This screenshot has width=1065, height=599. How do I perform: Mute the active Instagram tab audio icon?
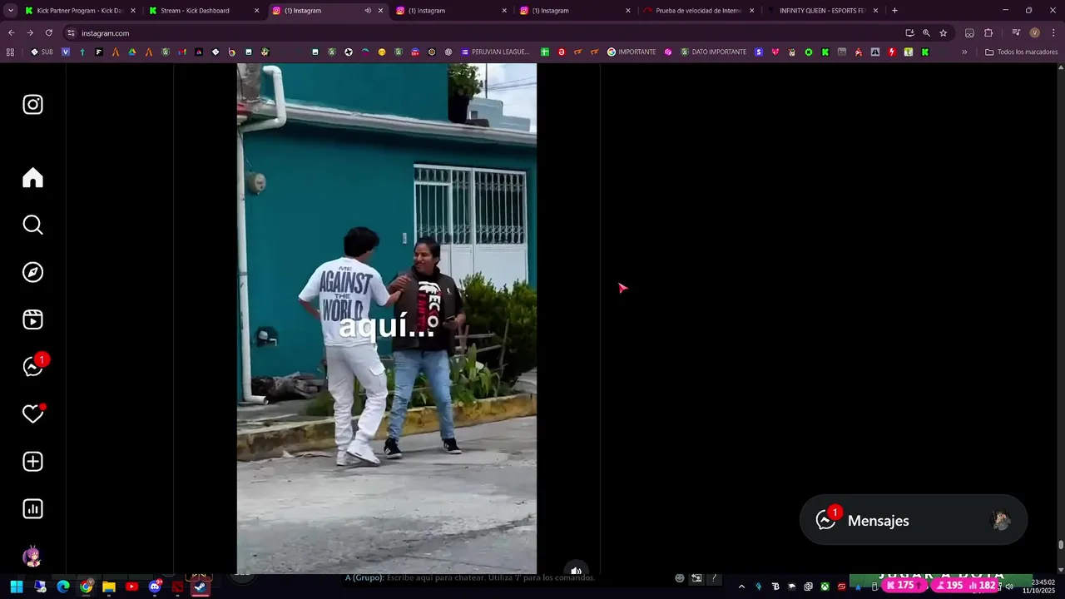point(368,11)
